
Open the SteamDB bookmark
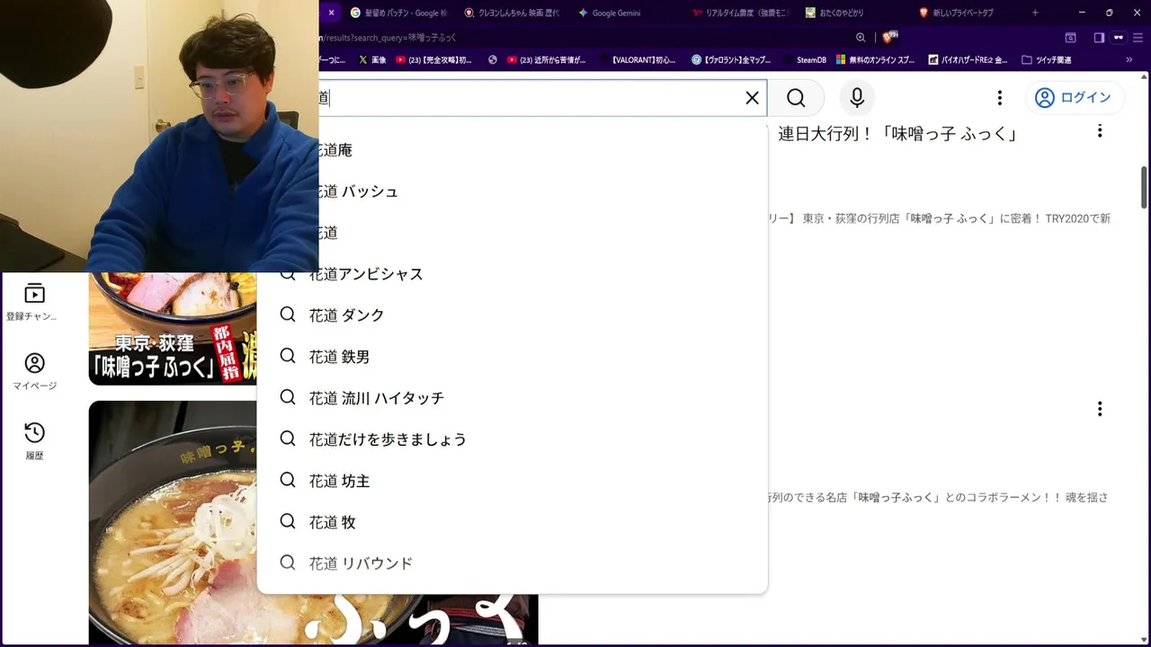(804, 60)
